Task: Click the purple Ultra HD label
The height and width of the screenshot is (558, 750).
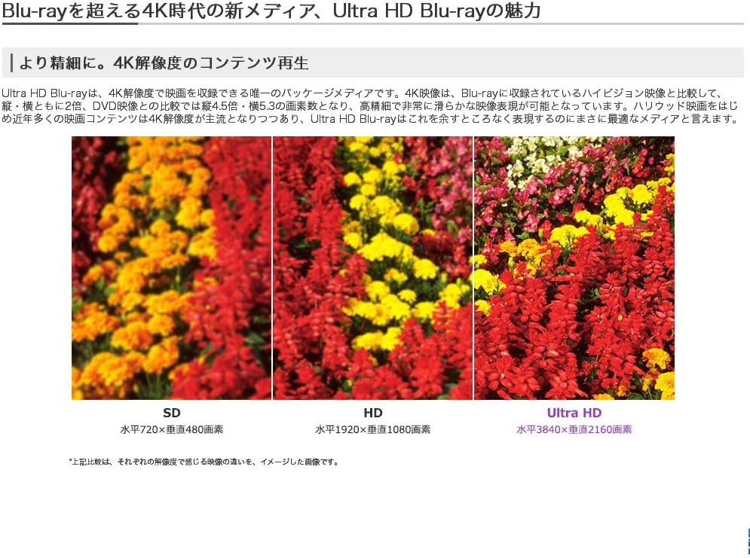Action: [x=574, y=413]
